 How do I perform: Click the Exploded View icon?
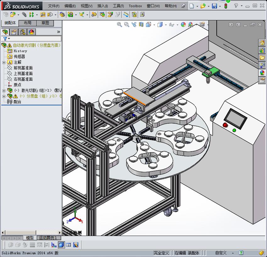(x=110, y=15)
